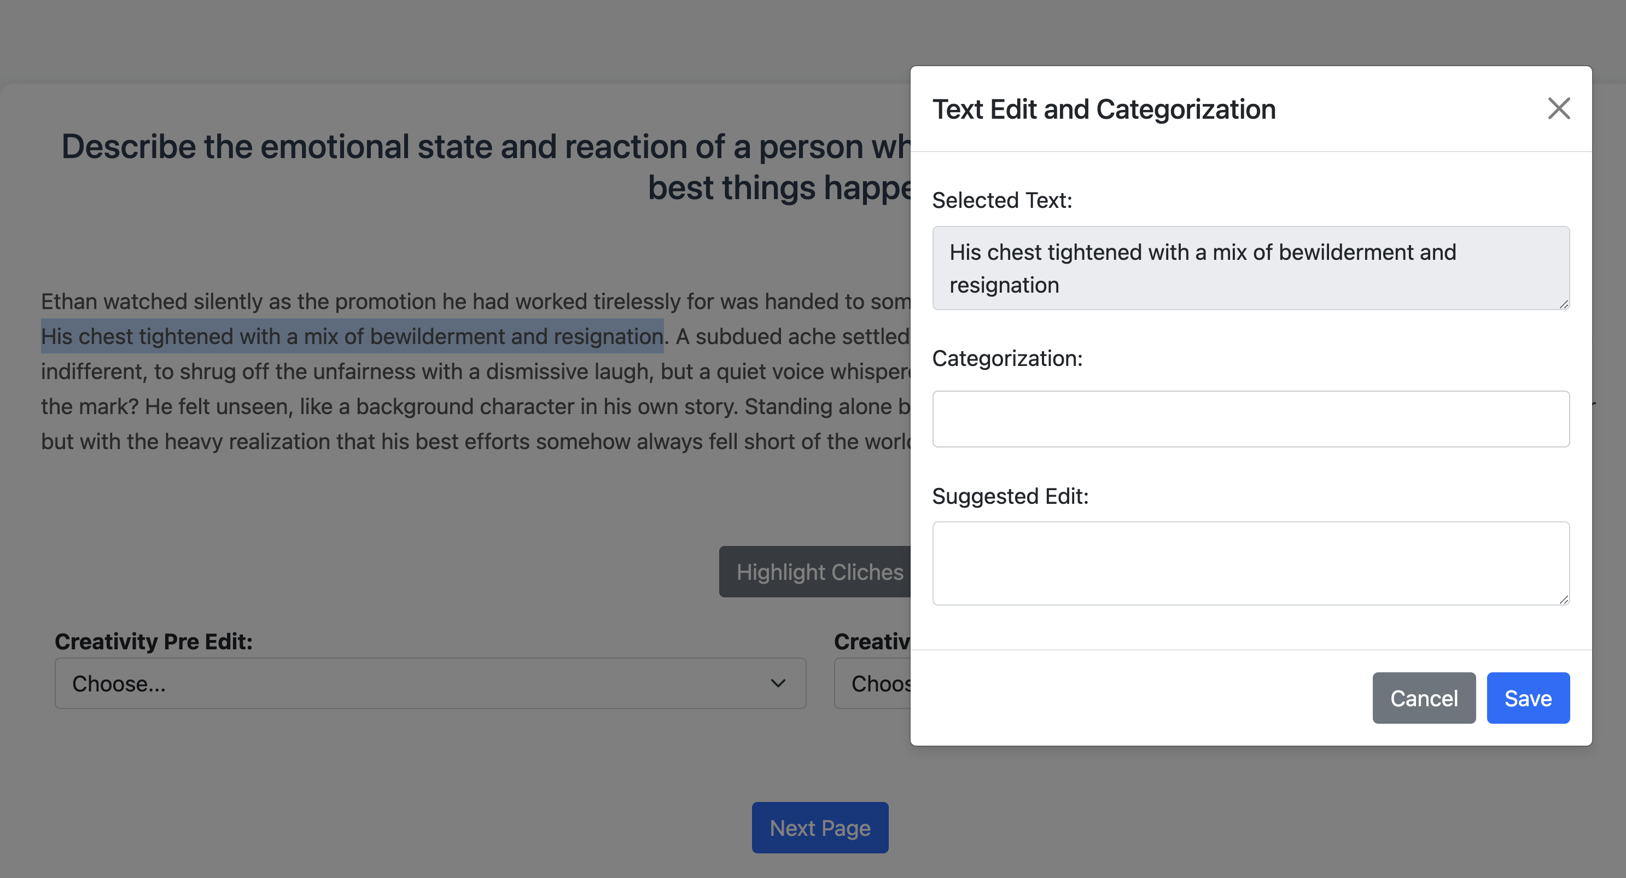Click the dialog title Text Edit and Categorization
This screenshot has width=1626, height=878.
1104,109
